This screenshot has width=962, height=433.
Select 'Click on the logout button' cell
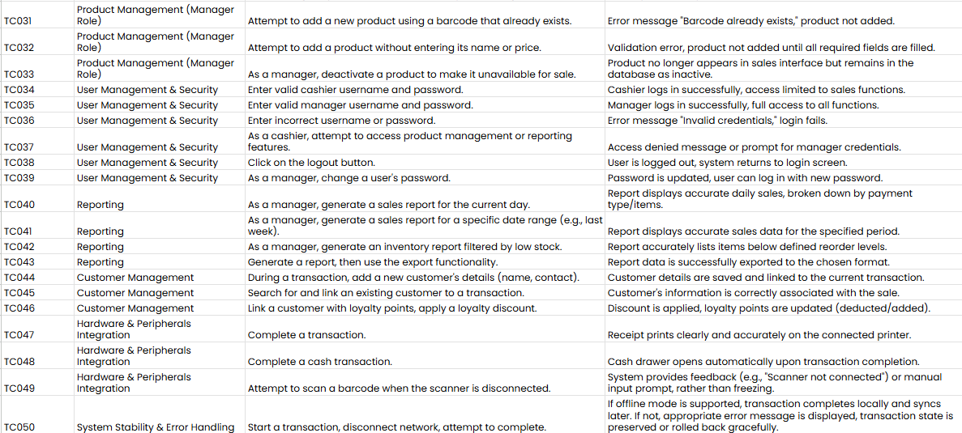pos(425,163)
